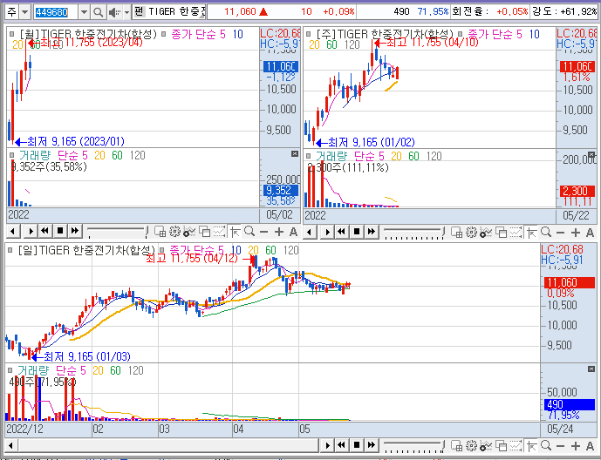Image resolution: width=601 pixels, height=460 pixels.
Task: Toggle daily chart crosshair cursor icon
Action: pyautogui.click(x=531, y=445)
